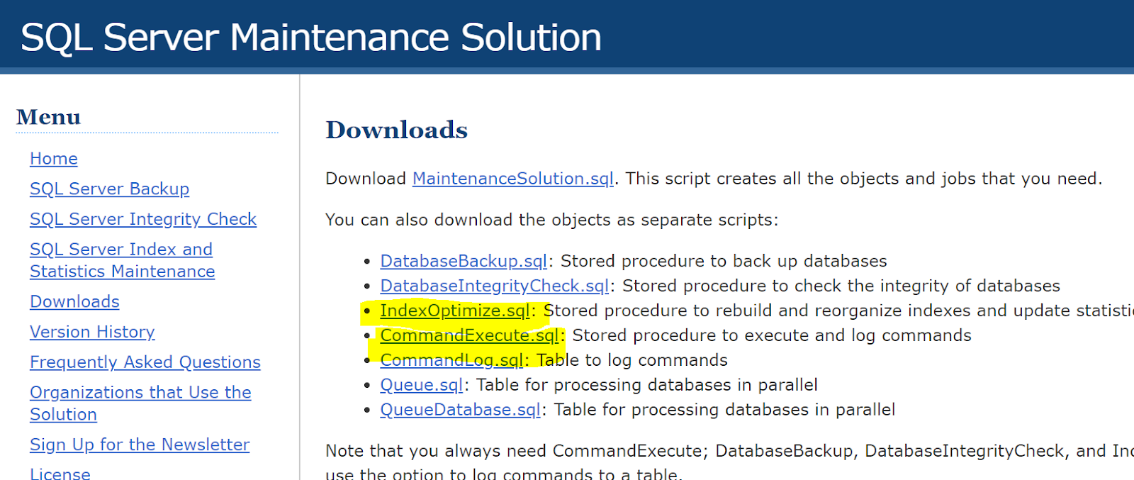Viewport: 1134px width, 480px height.
Task: View Frequently Asked Questions
Action: tap(145, 362)
